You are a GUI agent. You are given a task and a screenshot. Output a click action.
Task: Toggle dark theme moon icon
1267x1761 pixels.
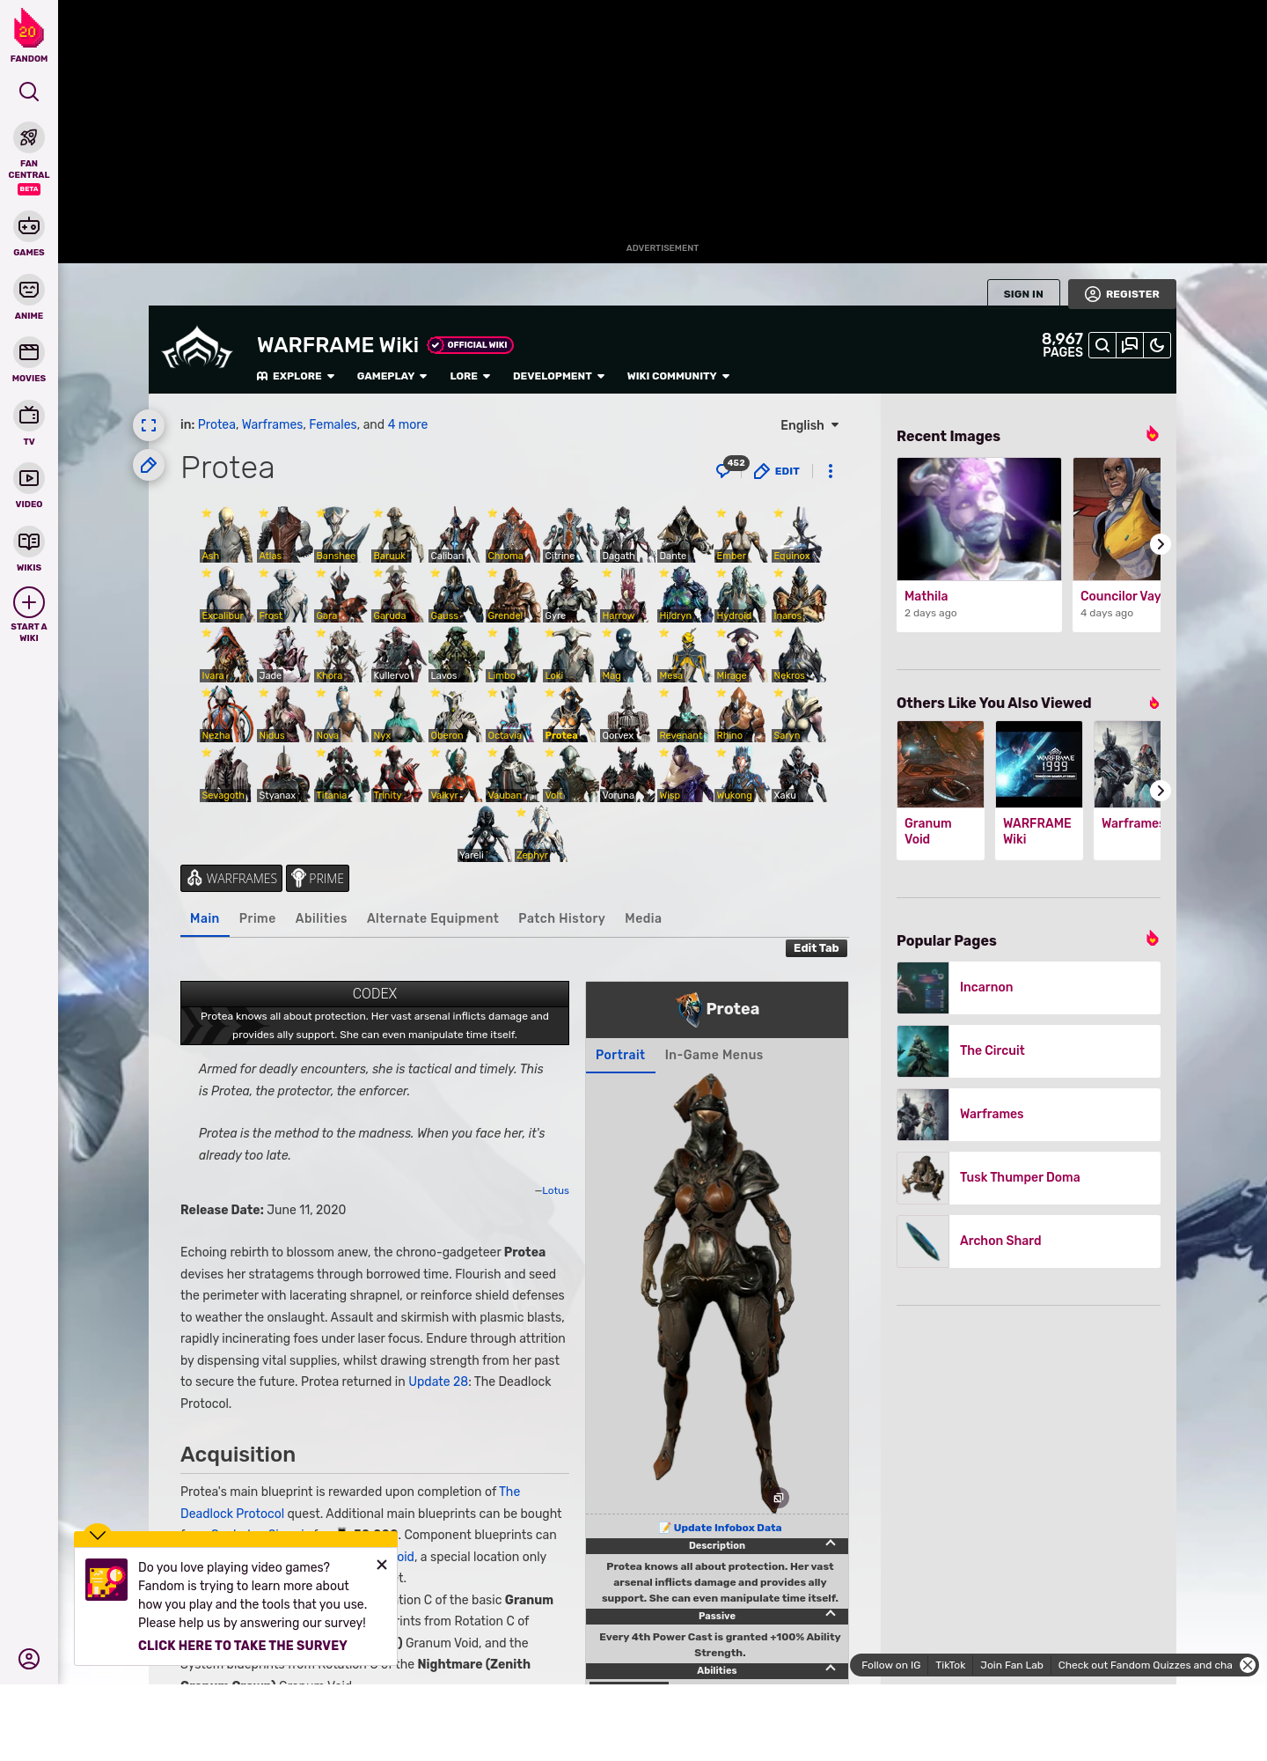pyautogui.click(x=1157, y=345)
